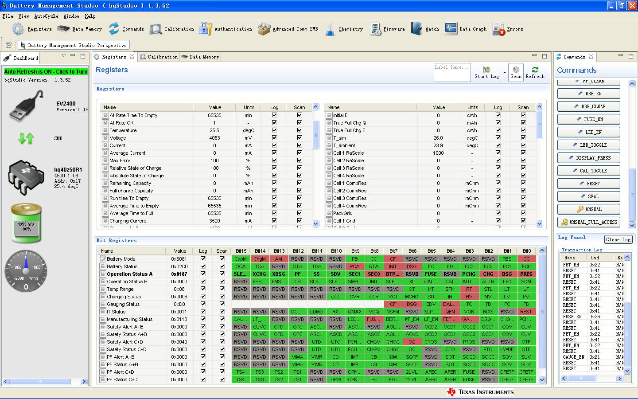
Task: Open Data Memory from the toolbar
Action: click(63, 29)
